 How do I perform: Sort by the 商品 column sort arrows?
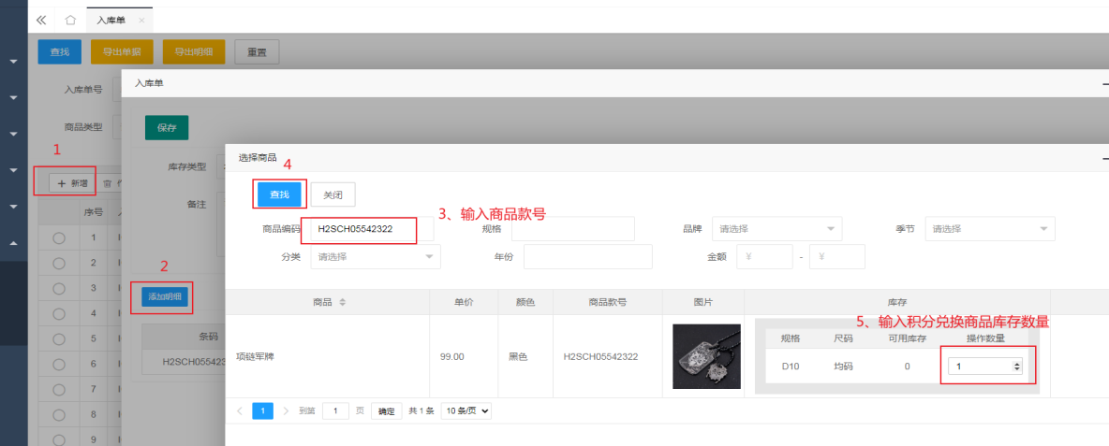click(x=342, y=302)
